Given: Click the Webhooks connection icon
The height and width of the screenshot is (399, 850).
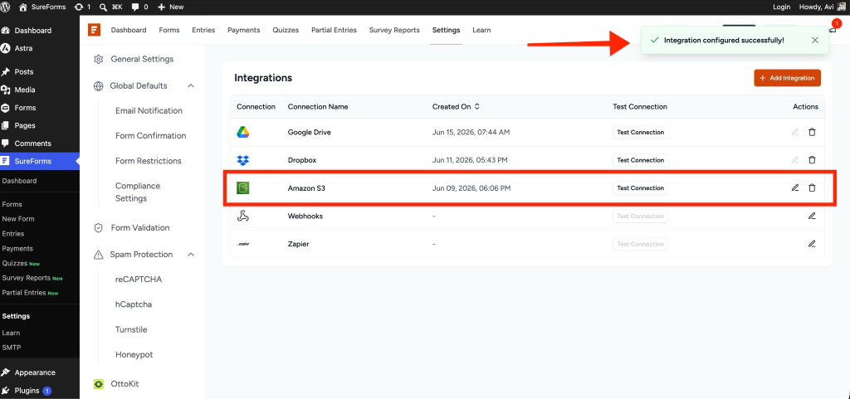Looking at the screenshot, I should coord(243,216).
